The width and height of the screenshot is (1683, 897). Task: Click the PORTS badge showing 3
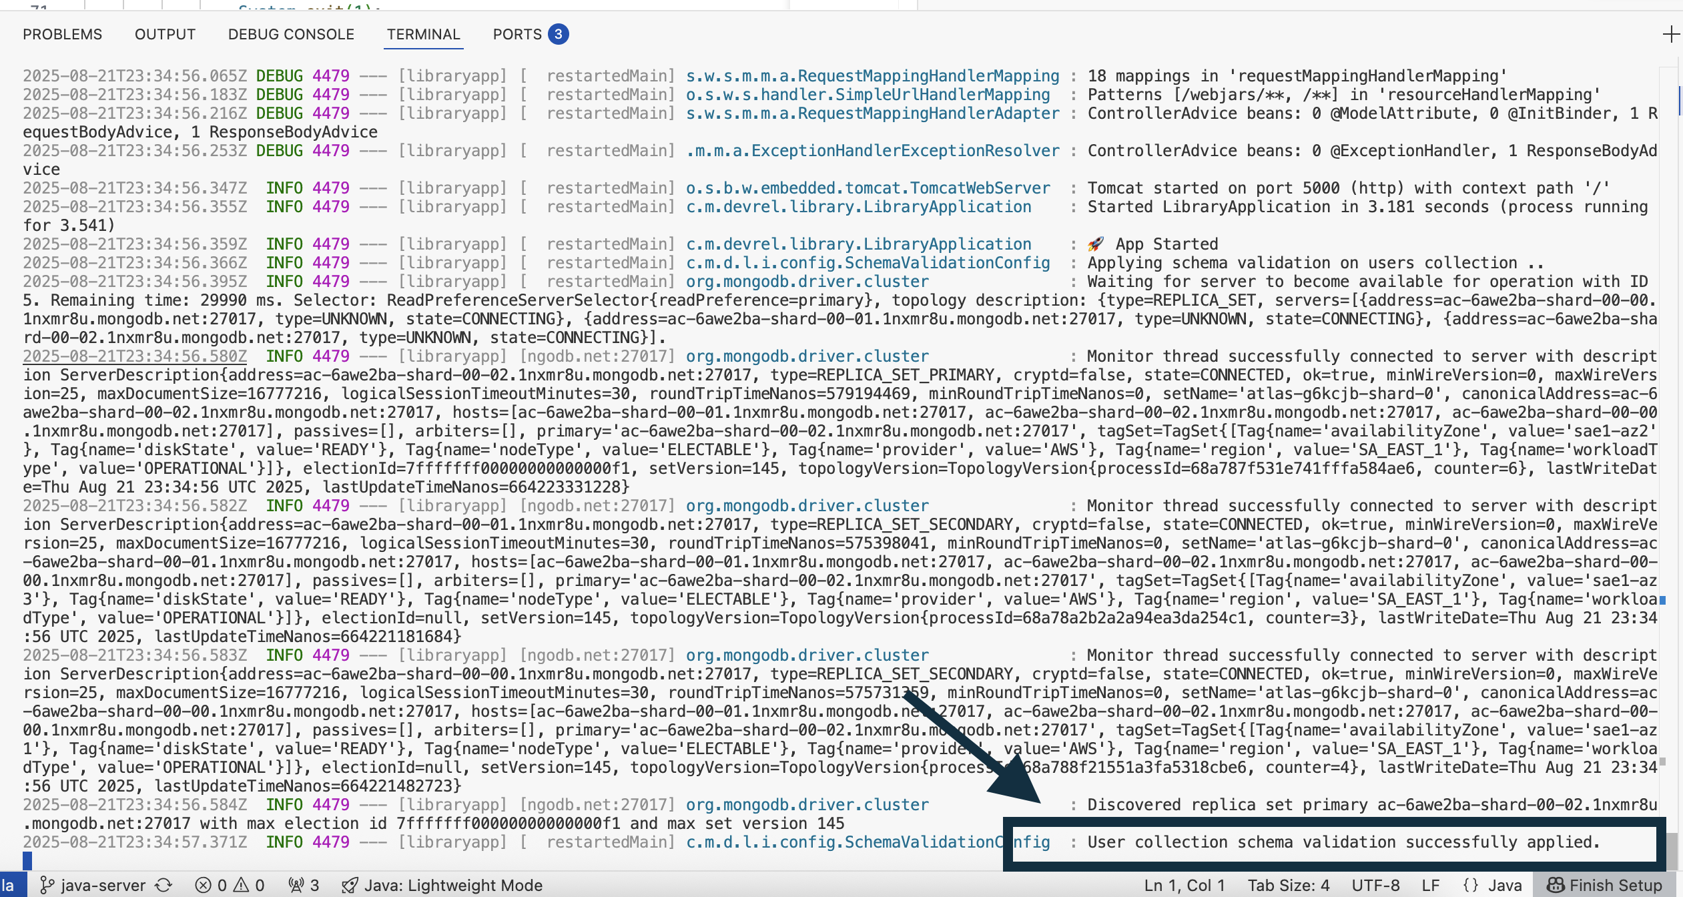click(559, 34)
